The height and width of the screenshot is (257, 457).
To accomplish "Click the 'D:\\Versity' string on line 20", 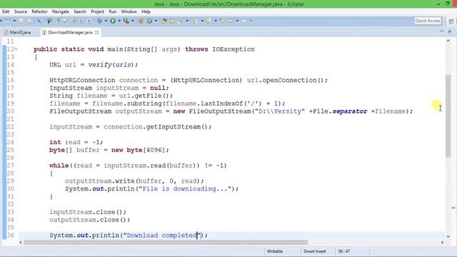I will pos(280,111).
